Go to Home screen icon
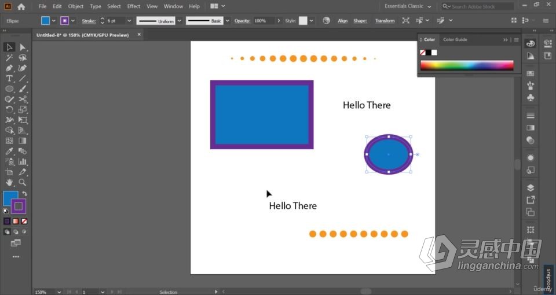The width and height of the screenshot is (556, 295). [x=21, y=6]
